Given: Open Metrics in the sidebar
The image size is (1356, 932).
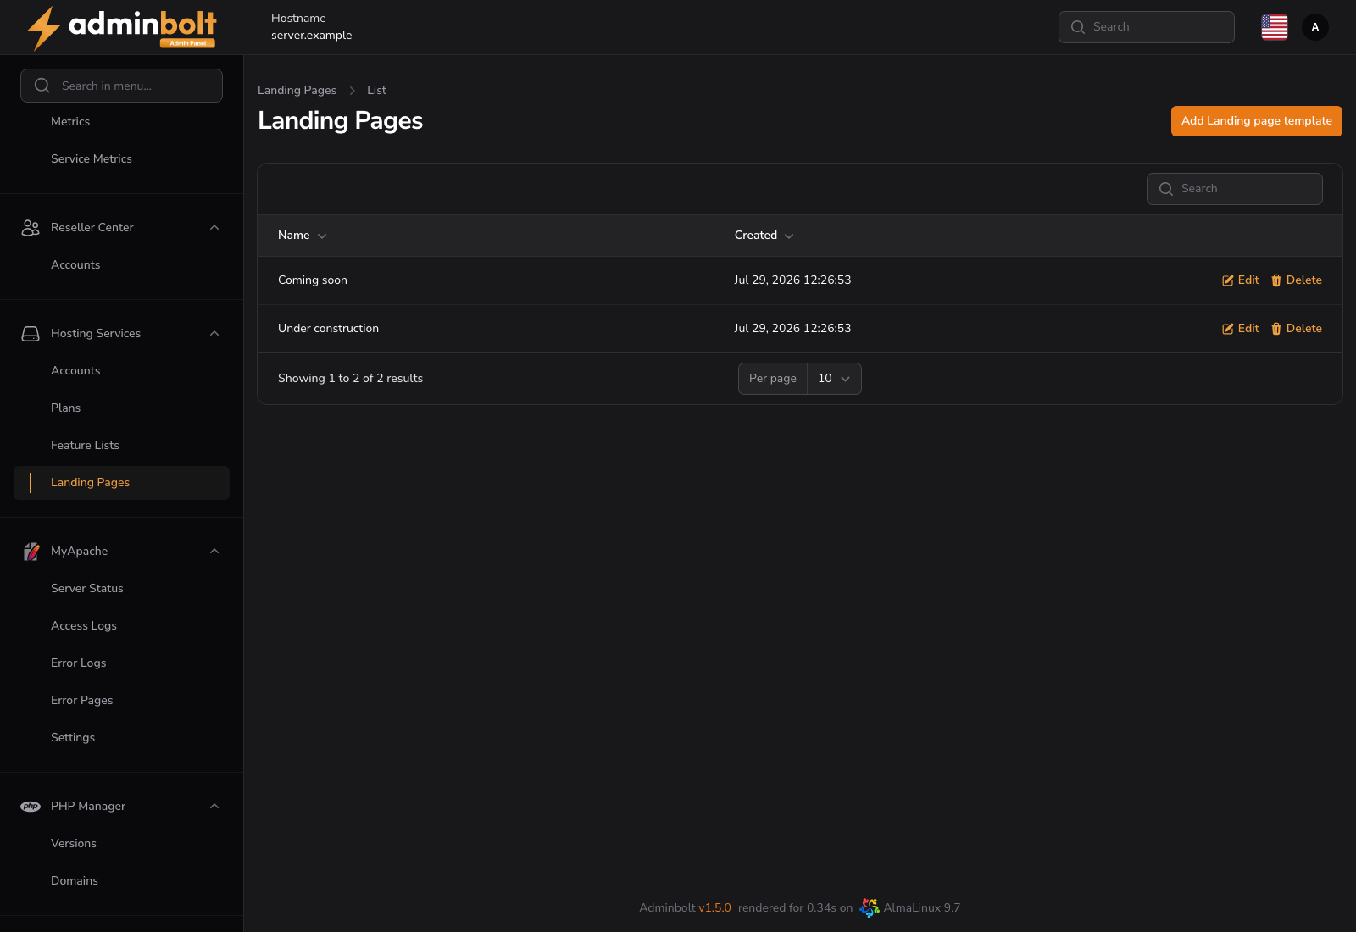Looking at the screenshot, I should pos(70,121).
